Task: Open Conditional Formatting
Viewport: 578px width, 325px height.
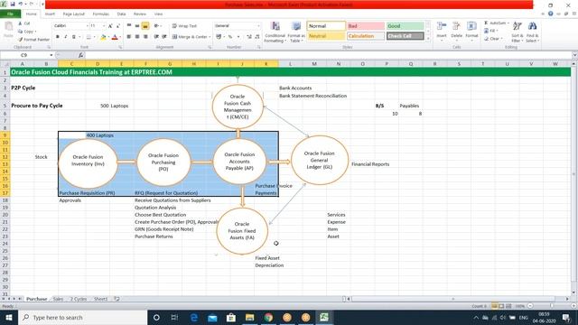Action: tap(275, 32)
